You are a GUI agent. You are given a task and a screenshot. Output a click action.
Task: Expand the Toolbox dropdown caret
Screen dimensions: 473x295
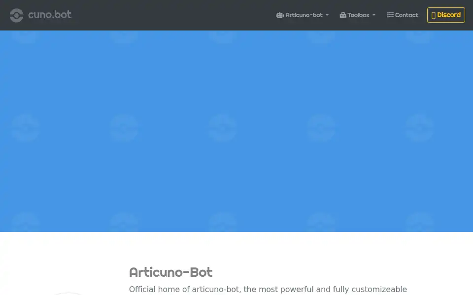[x=374, y=15]
